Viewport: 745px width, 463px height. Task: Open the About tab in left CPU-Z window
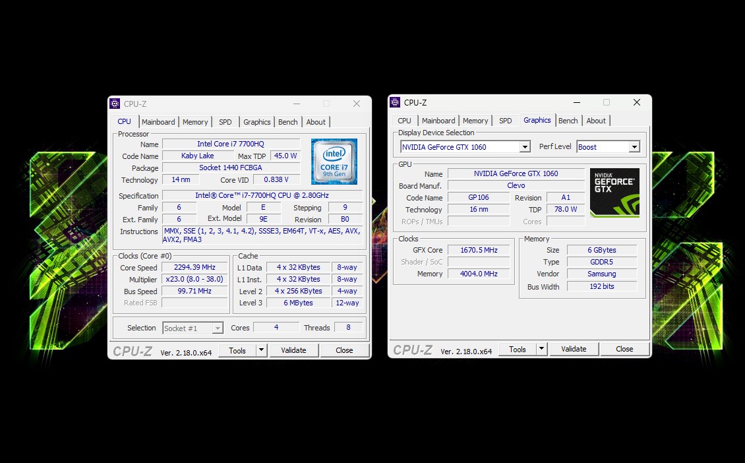tap(316, 122)
